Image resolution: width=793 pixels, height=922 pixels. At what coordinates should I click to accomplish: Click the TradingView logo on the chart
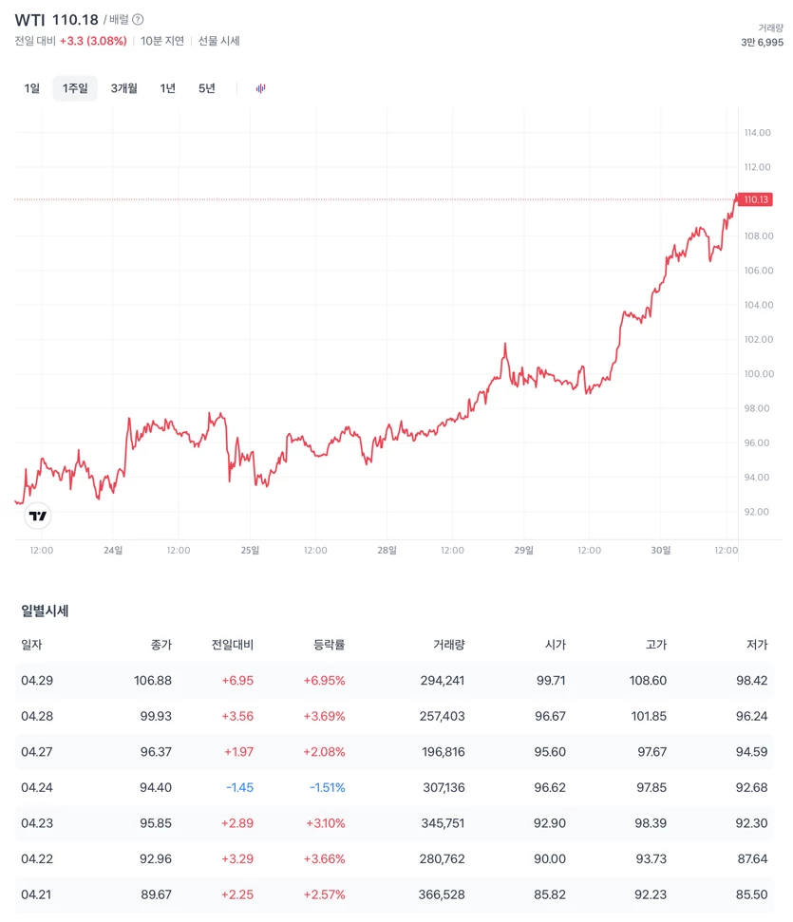click(38, 516)
